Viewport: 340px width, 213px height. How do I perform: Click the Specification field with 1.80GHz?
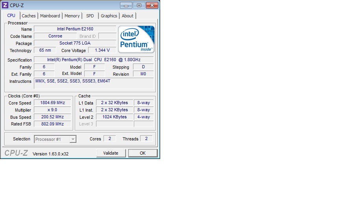pyautogui.click(x=94, y=60)
